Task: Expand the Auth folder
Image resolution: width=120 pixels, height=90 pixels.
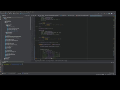Action: (6, 25)
